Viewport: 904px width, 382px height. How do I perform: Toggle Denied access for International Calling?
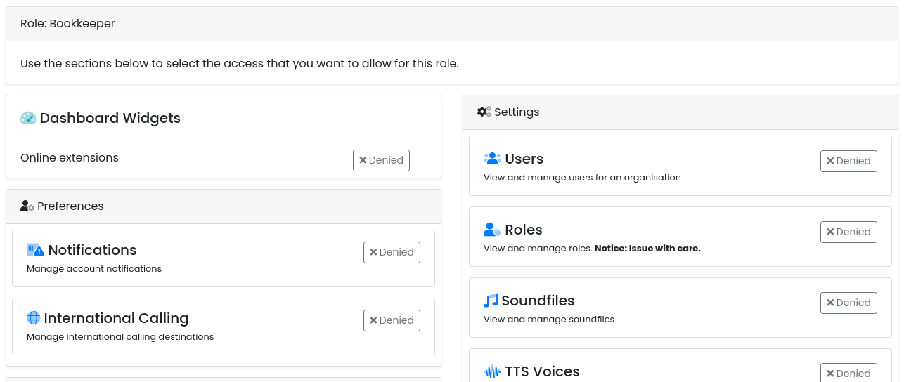click(392, 320)
